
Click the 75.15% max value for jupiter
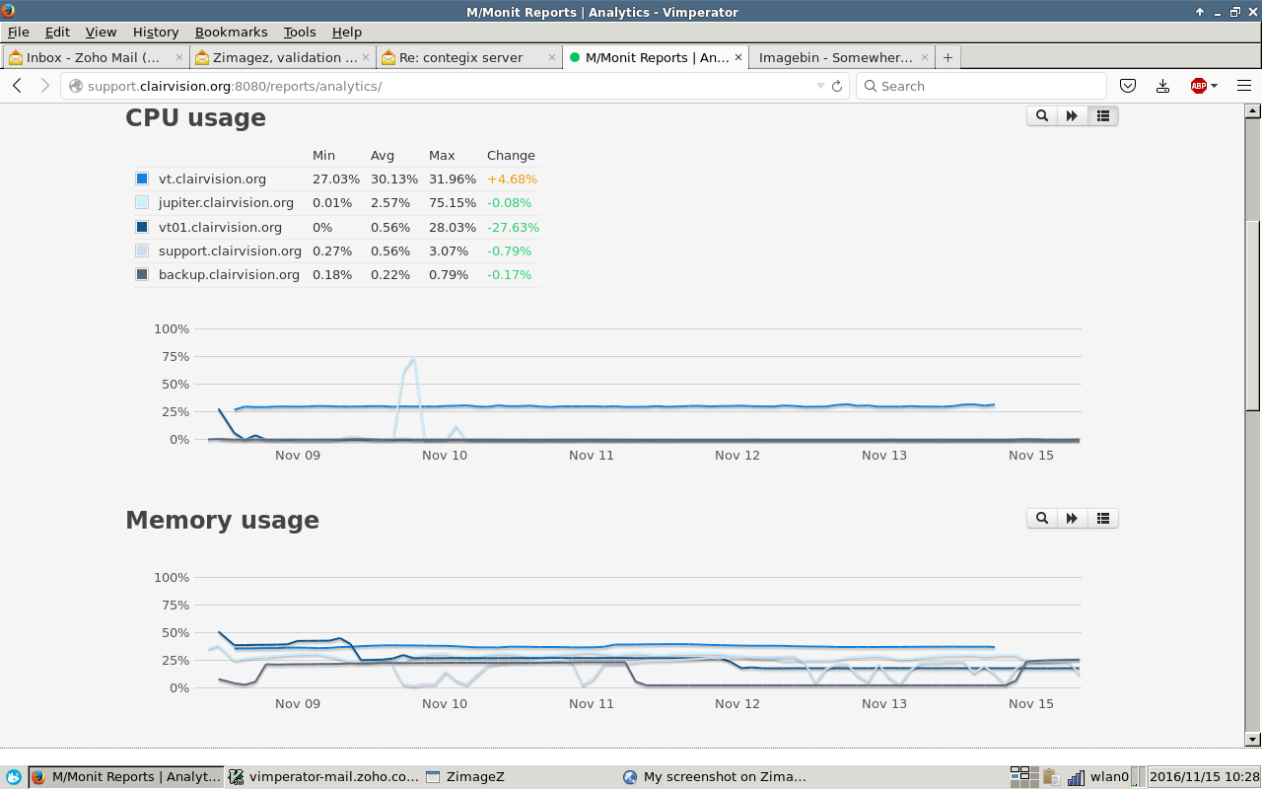[x=453, y=202]
